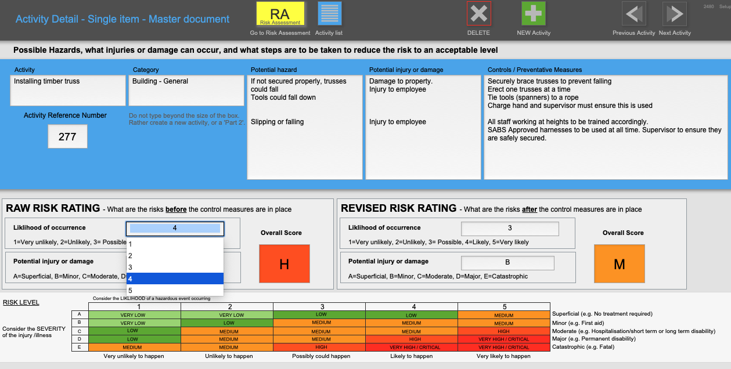Click the Activity Reference Number field 277
Screen dimensions: 731x369
(67, 137)
